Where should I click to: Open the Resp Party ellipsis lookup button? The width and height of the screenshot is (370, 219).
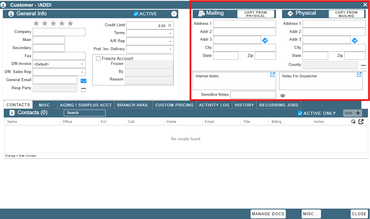click(x=83, y=89)
